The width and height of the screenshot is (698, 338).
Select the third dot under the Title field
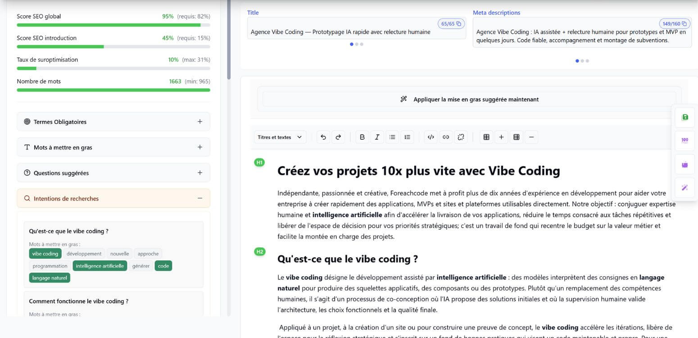tap(362, 44)
